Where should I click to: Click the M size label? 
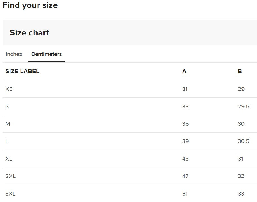click(8, 124)
